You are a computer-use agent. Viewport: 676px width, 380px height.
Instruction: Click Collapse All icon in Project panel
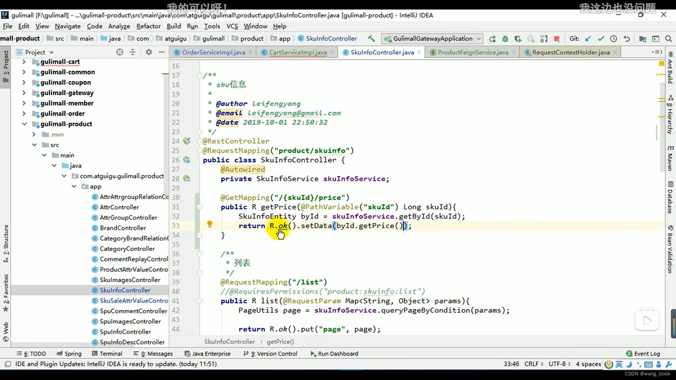click(x=133, y=52)
